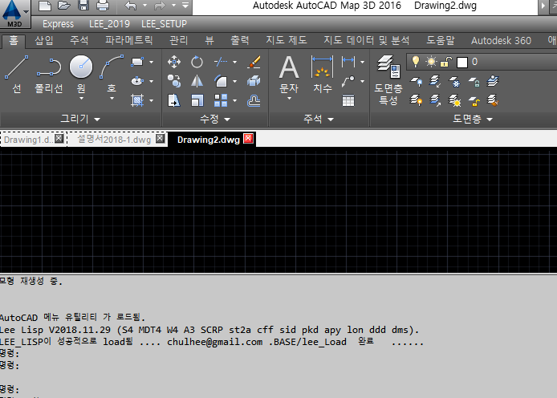Select the Fillet tool
This screenshot has width=557, height=398.
point(221,81)
